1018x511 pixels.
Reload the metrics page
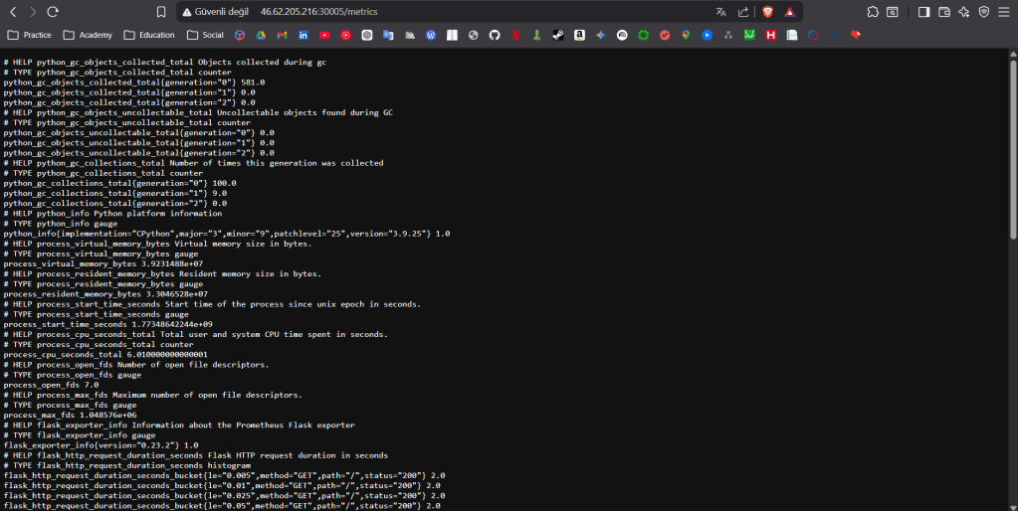(53, 12)
